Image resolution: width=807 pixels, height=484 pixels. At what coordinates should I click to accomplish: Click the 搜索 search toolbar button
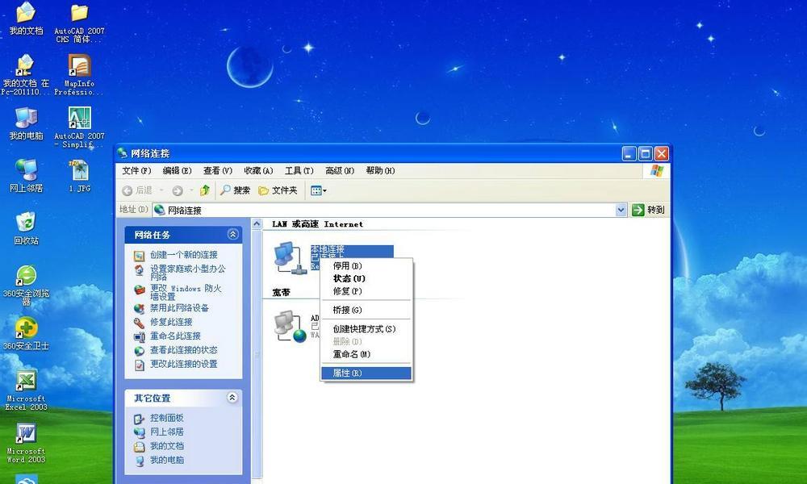click(235, 191)
